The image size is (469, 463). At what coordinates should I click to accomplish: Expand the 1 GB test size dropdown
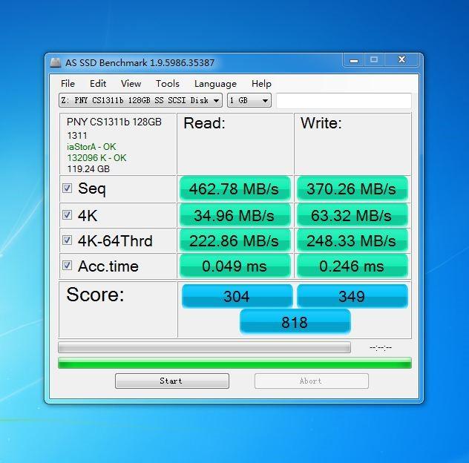click(249, 100)
